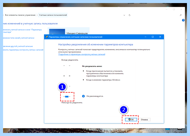190x136 pixels.
Task: Click heading Настройка уведомления об изменении параметров
Action: click(x=96, y=45)
